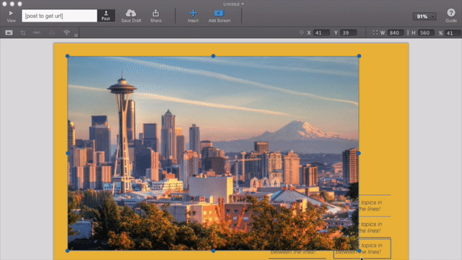Viewport: 462px width, 260px height.
Task: Click the chain link tool icon
Action: click(x=37, y=32)
